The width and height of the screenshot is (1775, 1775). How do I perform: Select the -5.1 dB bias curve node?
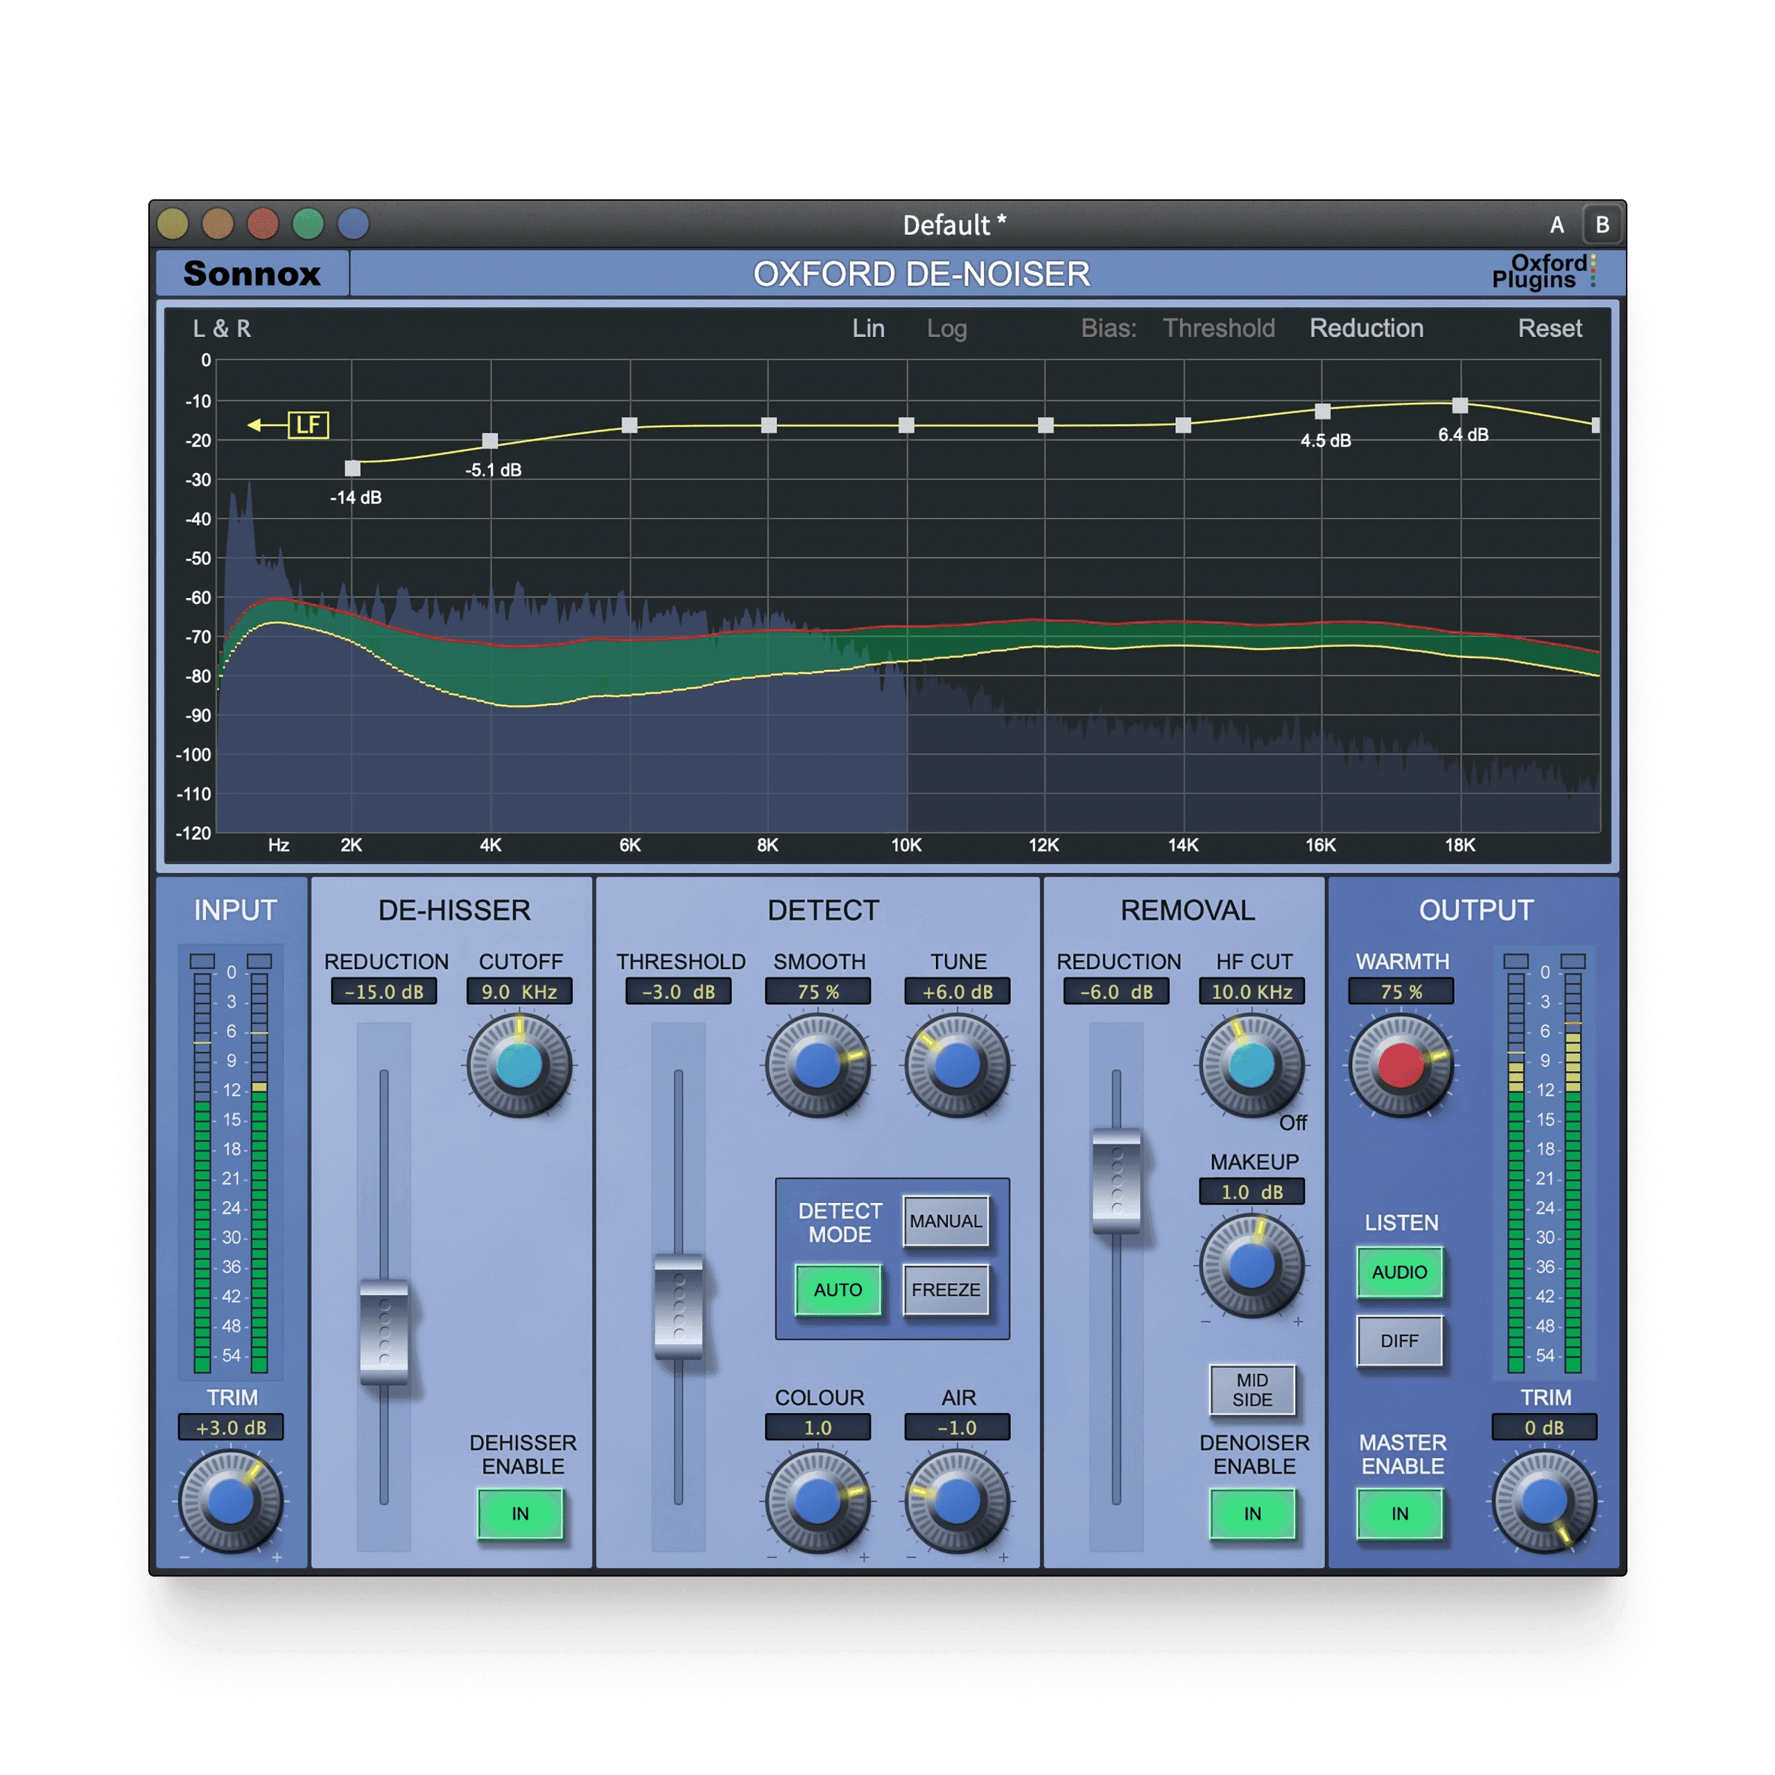[491, 441]
